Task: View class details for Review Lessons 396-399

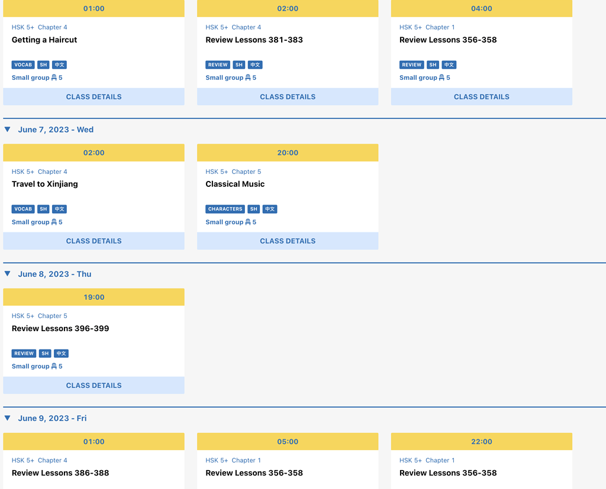Action: tap(94, 386)
